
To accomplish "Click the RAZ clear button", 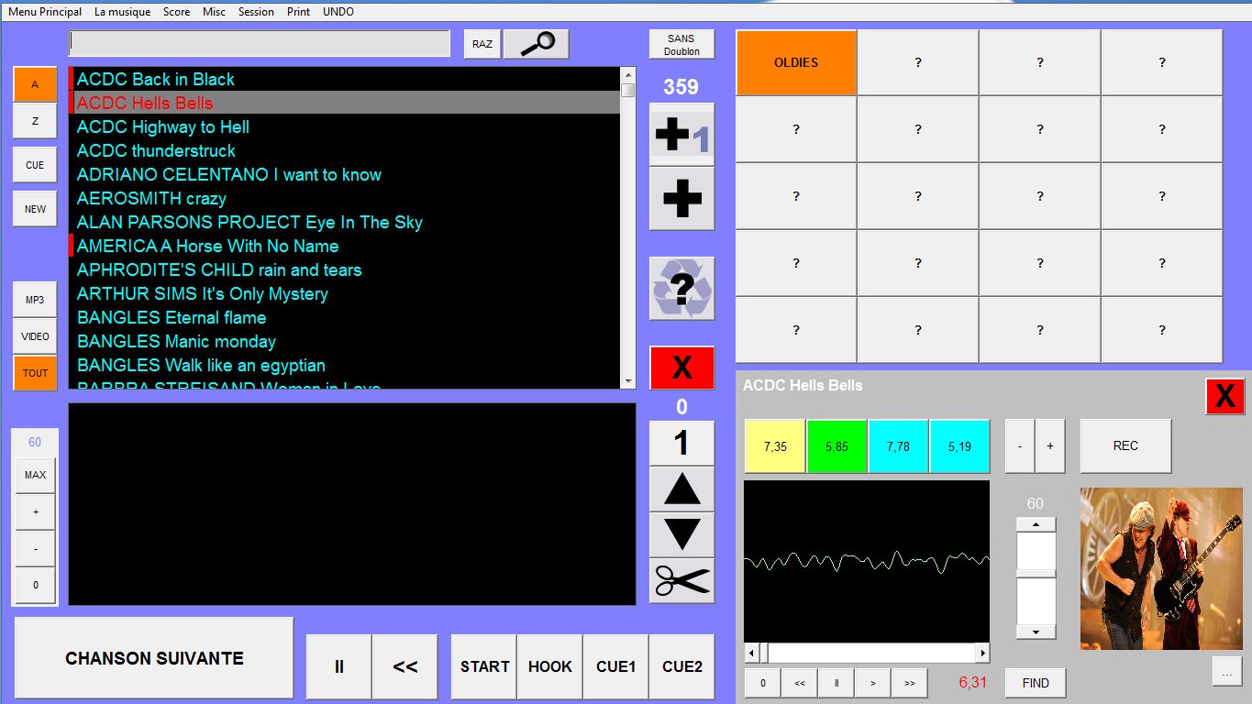I will click(482, 43).
